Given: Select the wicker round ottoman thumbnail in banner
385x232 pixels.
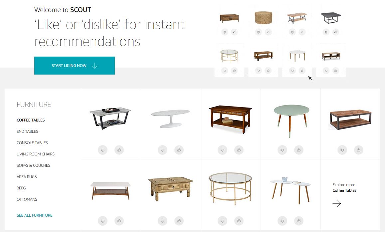Looking at the screenshot, I should 263,18.
